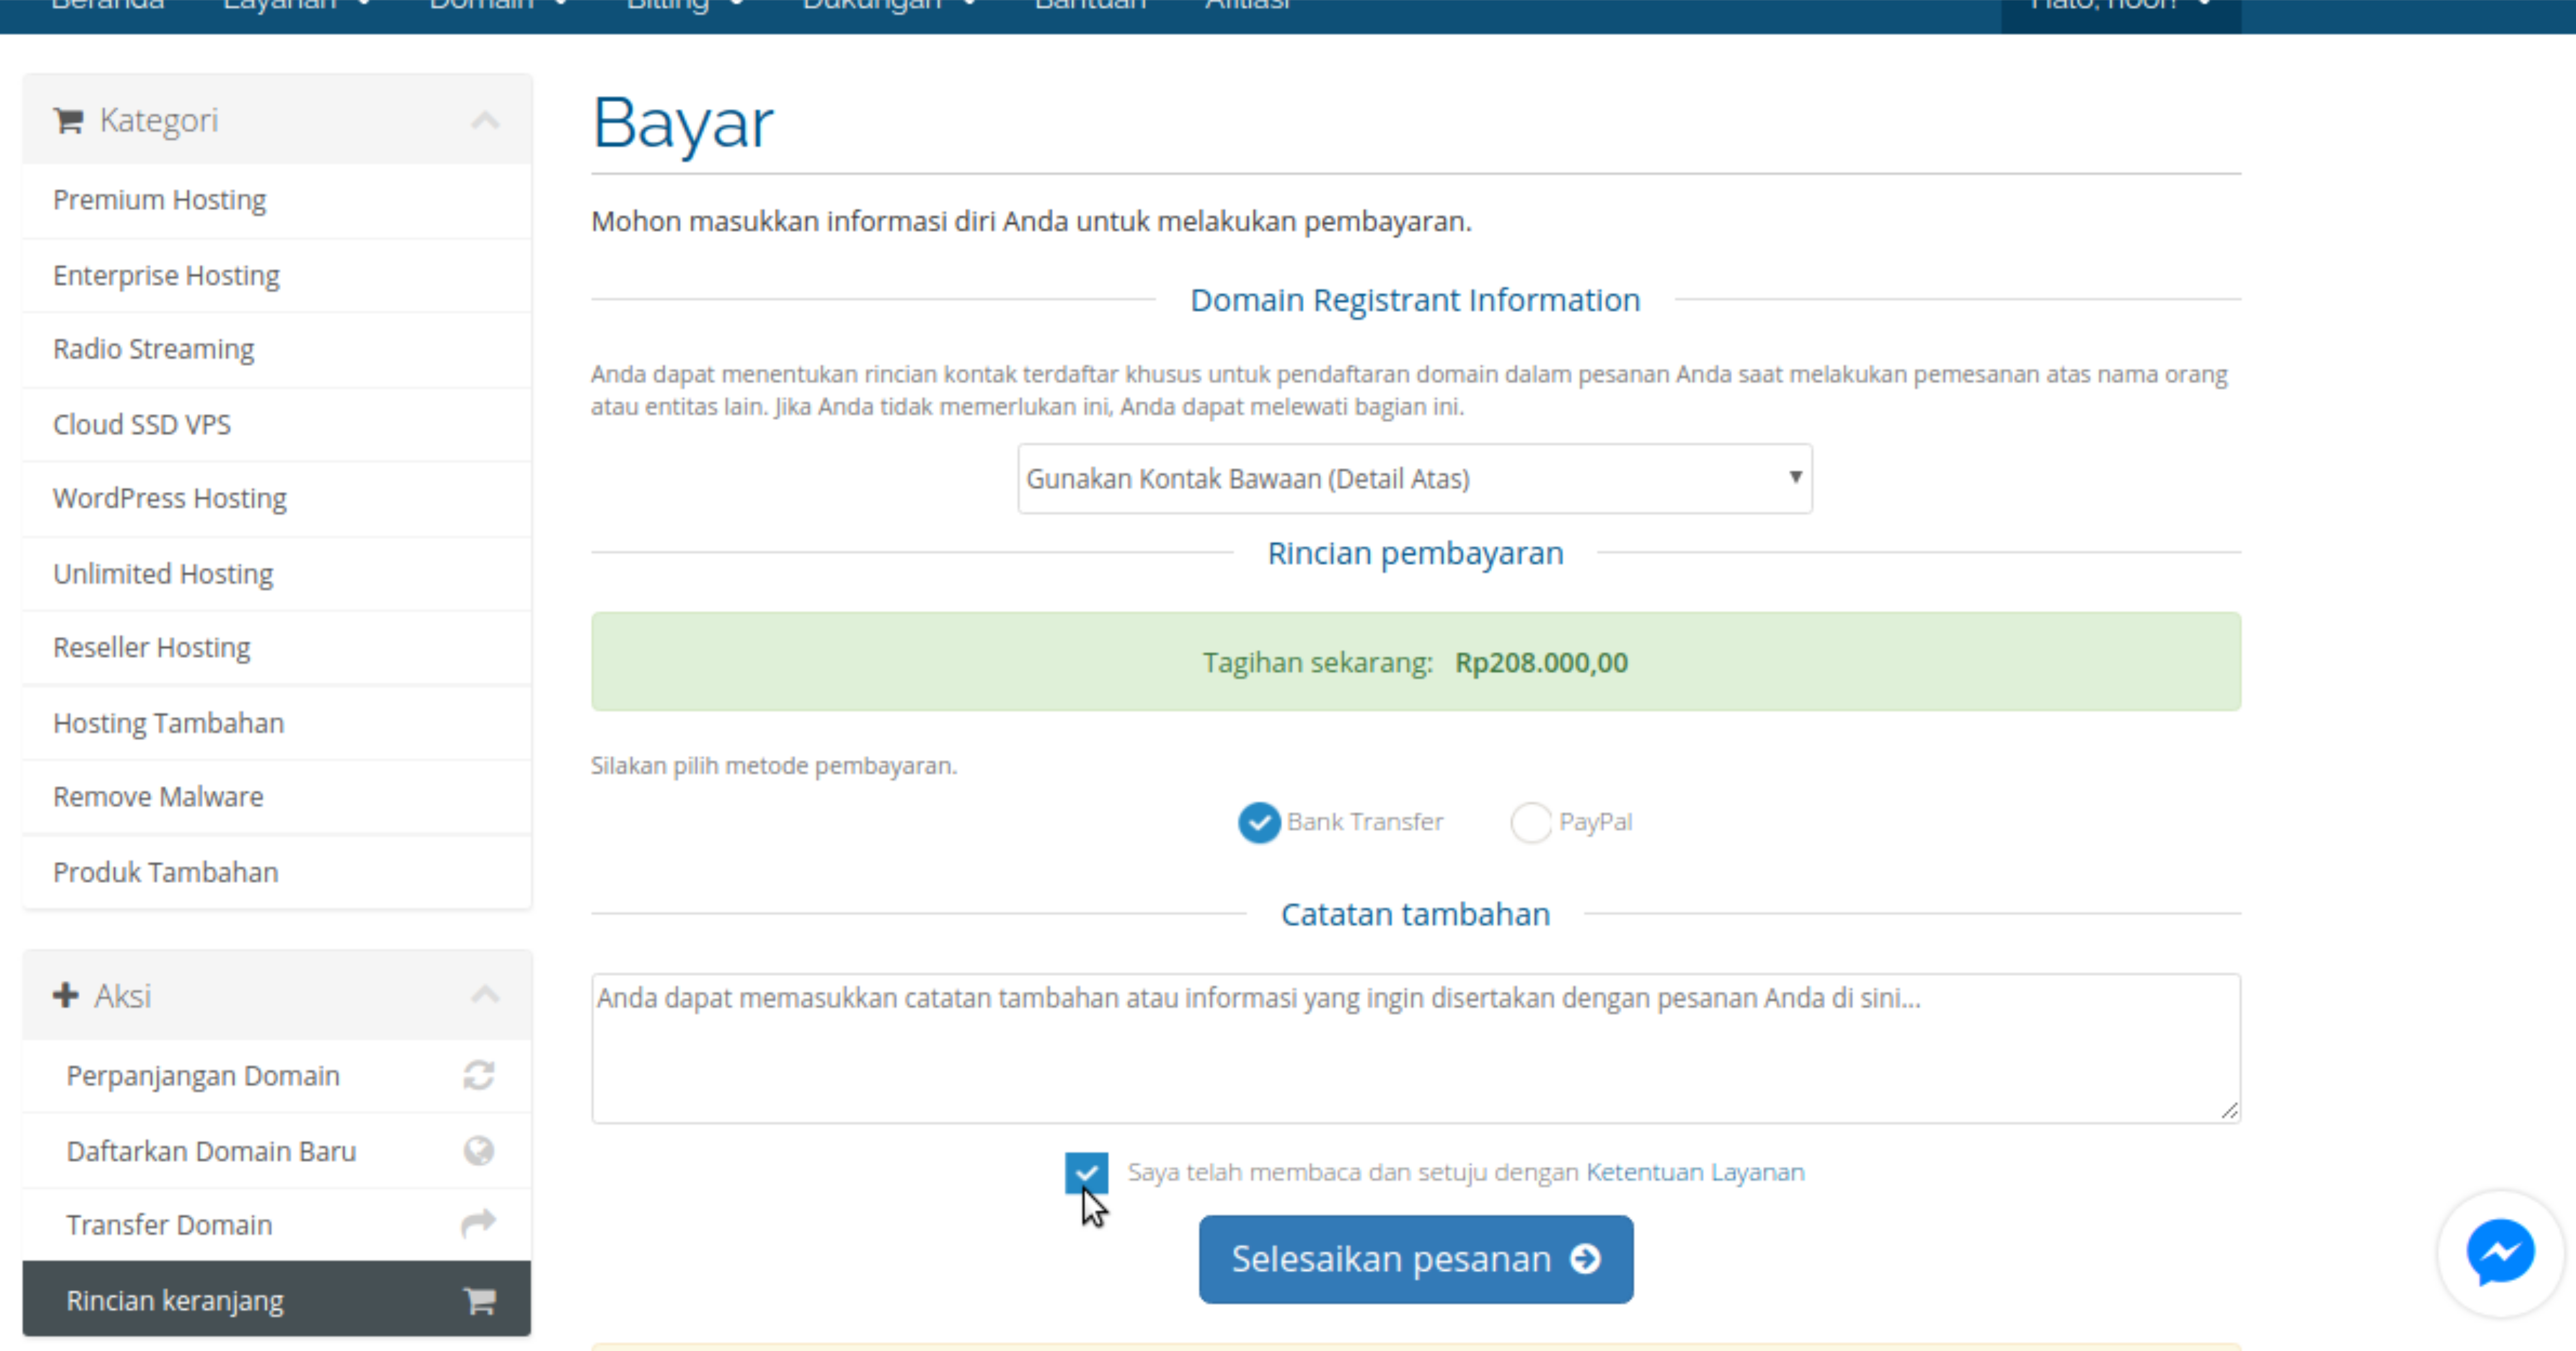Viewport: 2576px width, 1351px height.
Task: Click the Domain Registrant Information heading
Action: pyautogui.click(x=1415, y=300)
